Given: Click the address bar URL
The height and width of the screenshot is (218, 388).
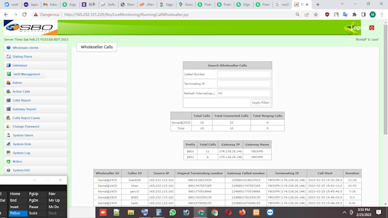Looking at the screenshot, I should (x=126, y=15).
